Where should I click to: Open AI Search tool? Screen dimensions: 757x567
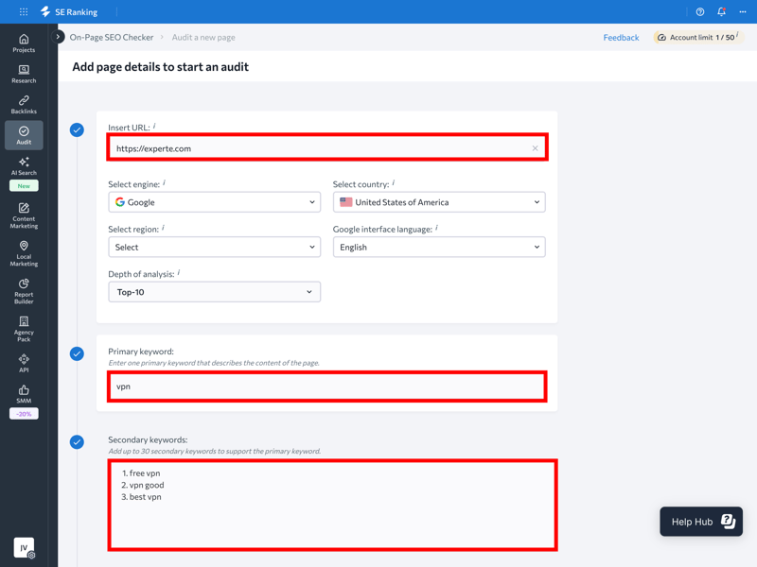24,166
